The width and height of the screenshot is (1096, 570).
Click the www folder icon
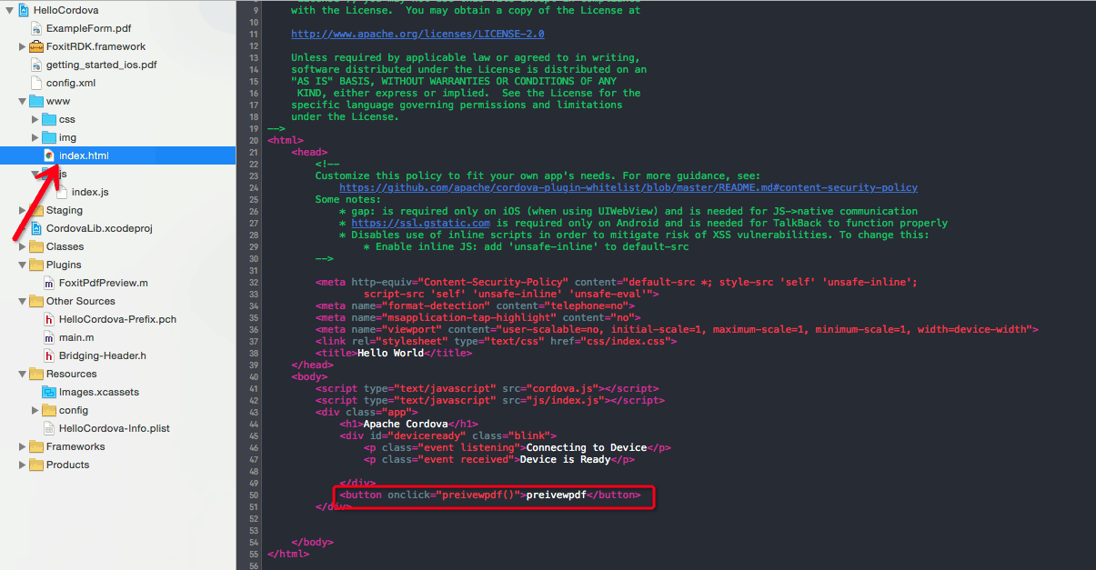(35, 101)
